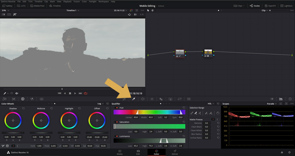Toggle the Saturation qualifier enable dot

click(117, 122)
